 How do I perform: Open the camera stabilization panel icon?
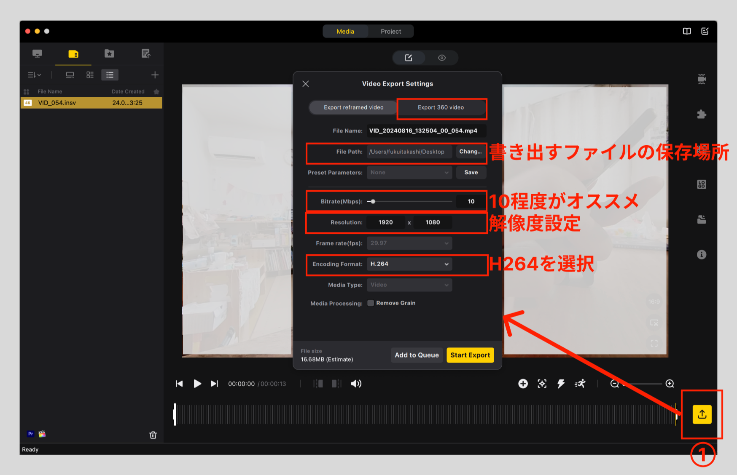[702, 79]
